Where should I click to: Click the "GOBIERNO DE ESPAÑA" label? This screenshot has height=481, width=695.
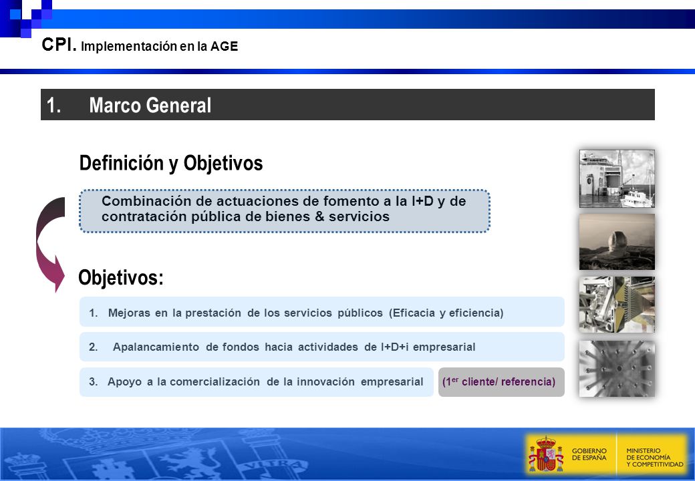click(589, 454)
